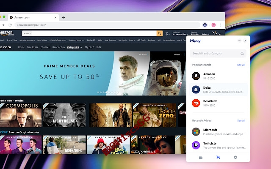Viewport: 271px width, 169px height.
Task: Click the Amazon search text field
Action: pyautogui.click(x=94, y=33)
